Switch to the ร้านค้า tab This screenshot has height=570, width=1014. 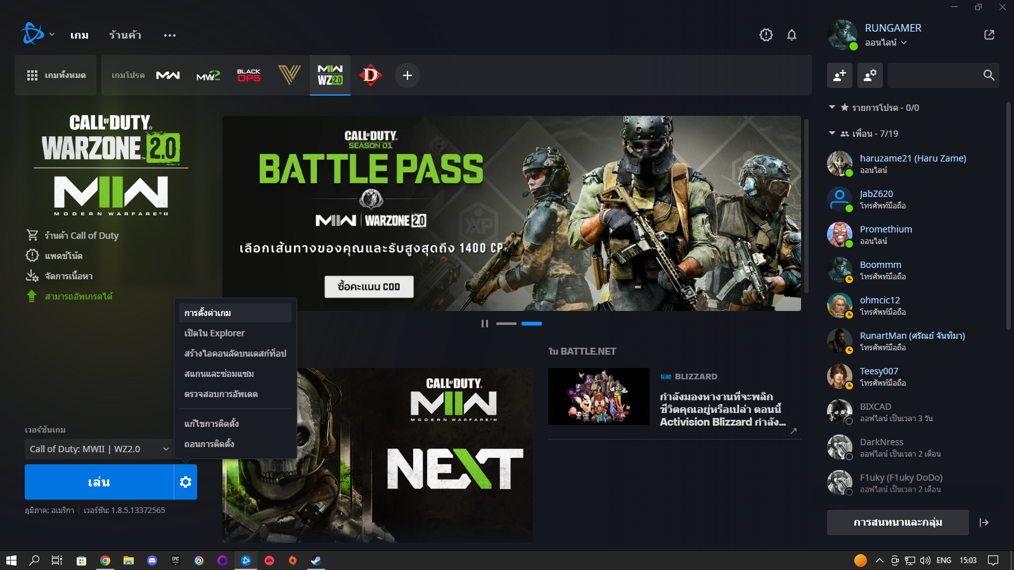point(125,35)
